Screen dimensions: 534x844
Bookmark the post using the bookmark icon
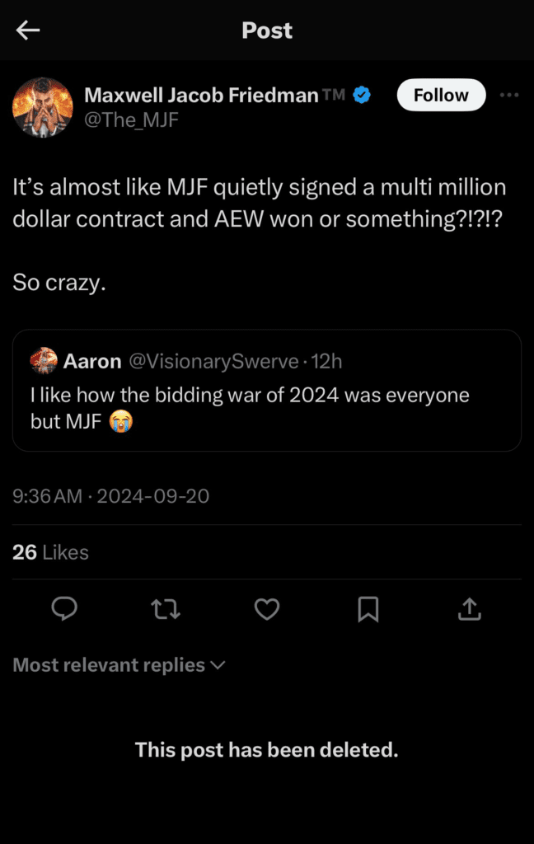coord(368,609)
